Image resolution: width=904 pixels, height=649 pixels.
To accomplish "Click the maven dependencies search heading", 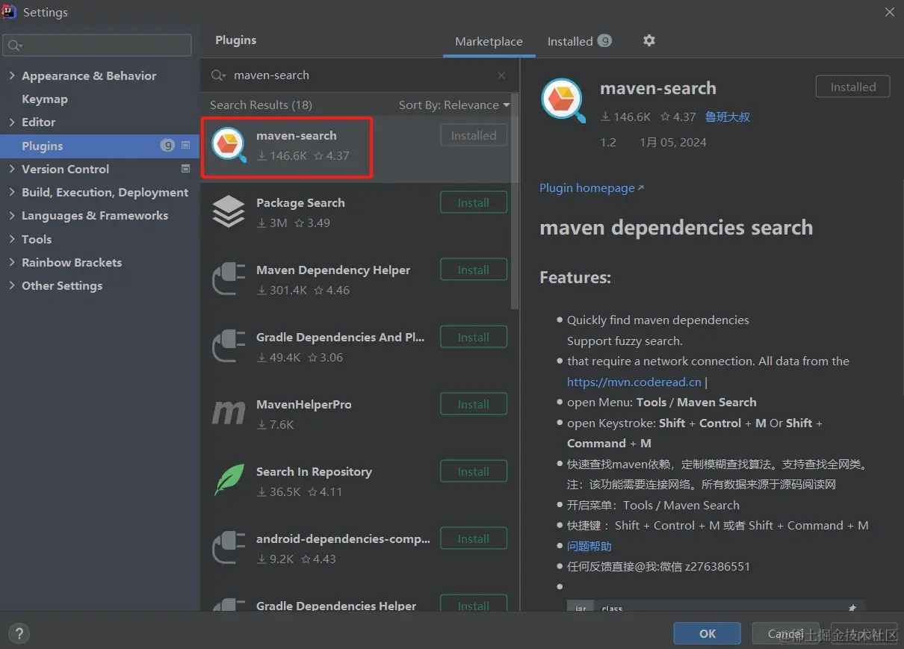I will [676, 228].
